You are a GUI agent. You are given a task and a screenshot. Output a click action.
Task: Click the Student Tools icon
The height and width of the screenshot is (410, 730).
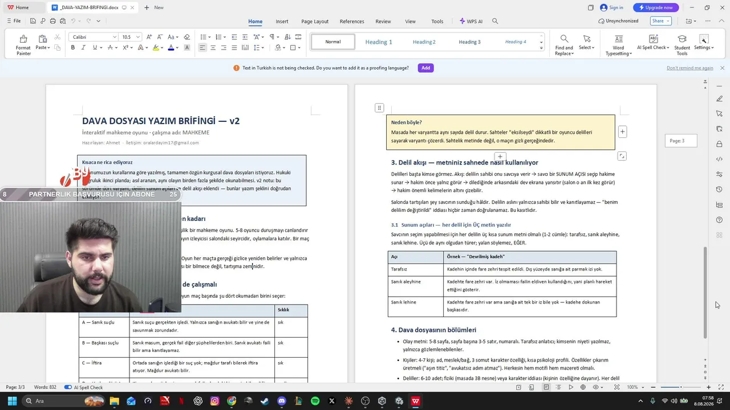(682, 45)
